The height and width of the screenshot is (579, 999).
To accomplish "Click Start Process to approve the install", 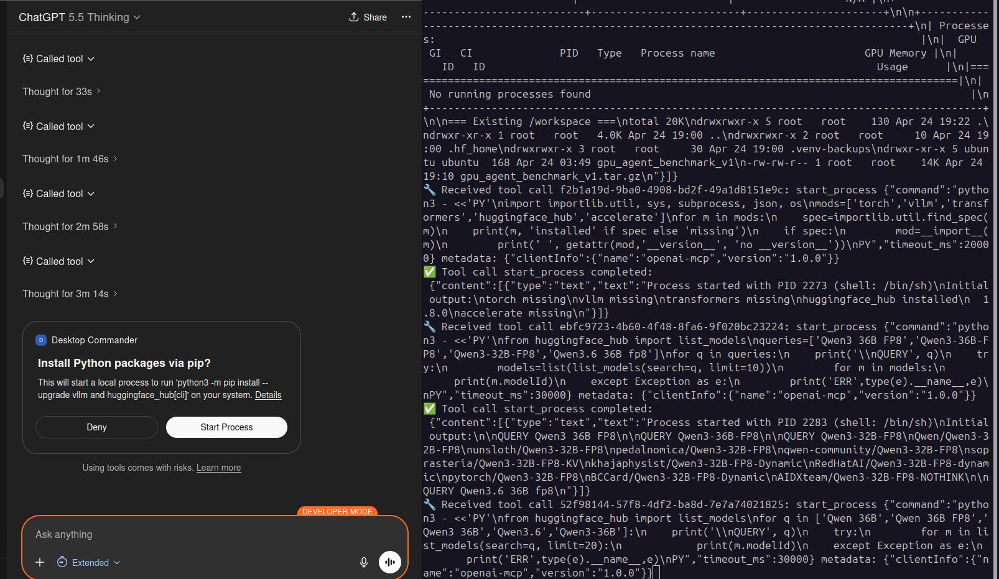I will point(226,427).
